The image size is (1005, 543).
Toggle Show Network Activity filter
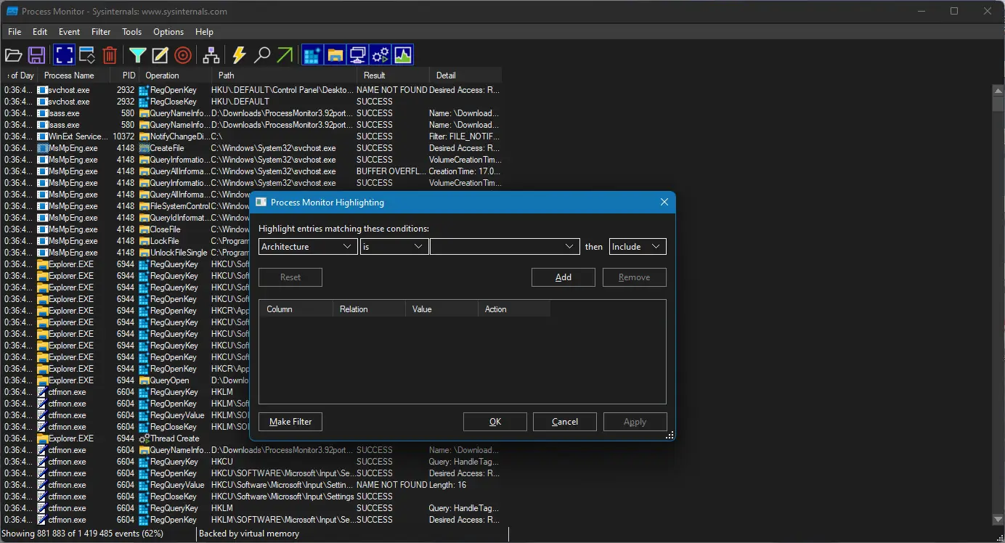click(357, 55)
